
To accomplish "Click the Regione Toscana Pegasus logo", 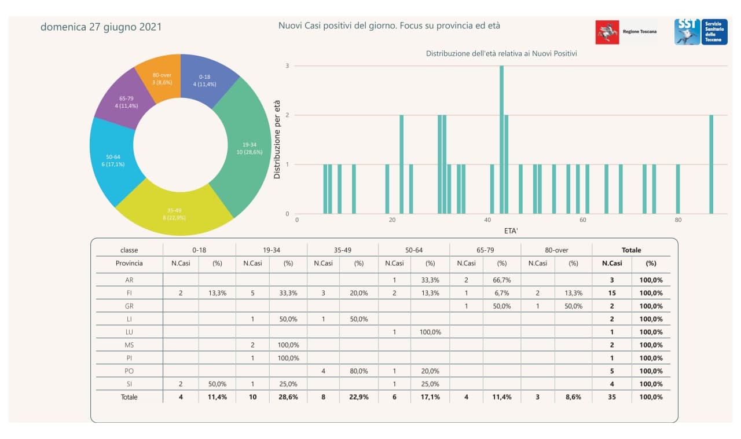I will coord(607,32).
